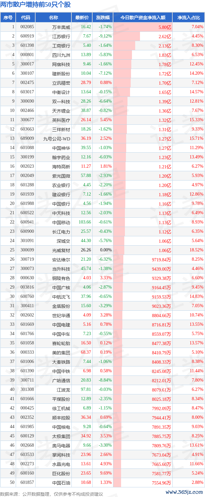Select stock name 双一科技
Viewport: 205px width, 497px height.
[61, 101]
